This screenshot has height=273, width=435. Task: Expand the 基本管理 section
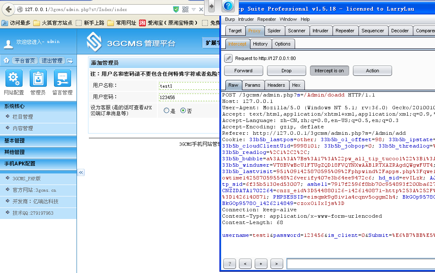click(x=38, y=141)
